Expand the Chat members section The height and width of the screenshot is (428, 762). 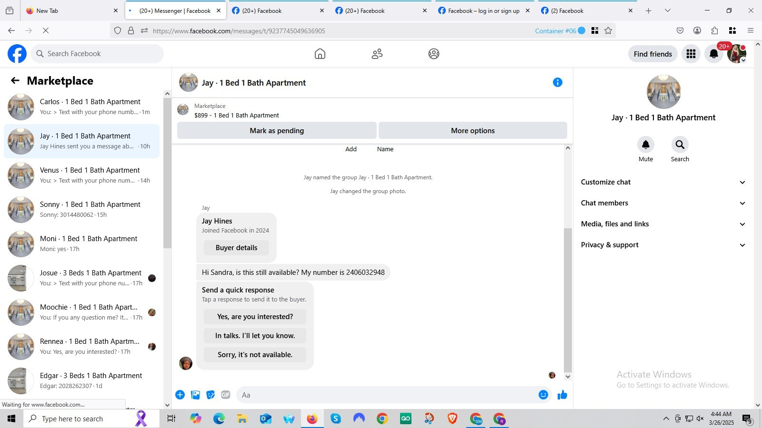[663, 203]
